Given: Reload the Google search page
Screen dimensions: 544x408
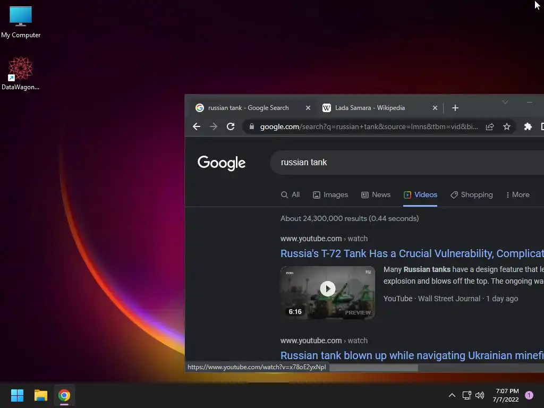Looking at the screenshot, I should [x=231, y=126].
